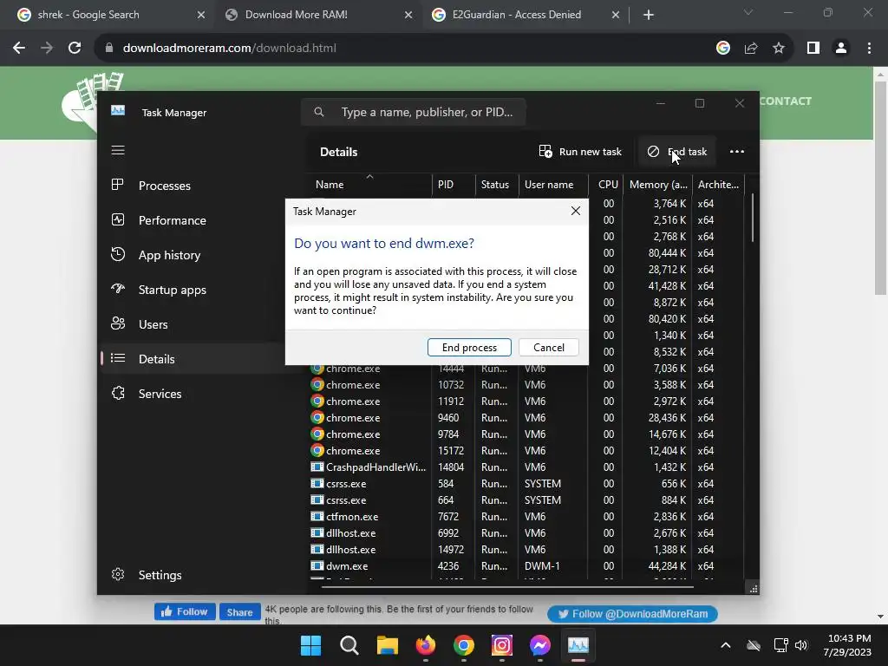888x666 pixels.
Task: Open Firefox from the taskbar
Action: point(425,645)
